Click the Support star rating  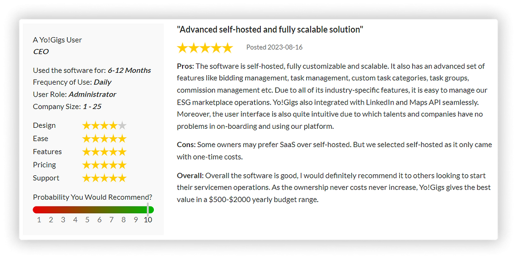(104, 178)
